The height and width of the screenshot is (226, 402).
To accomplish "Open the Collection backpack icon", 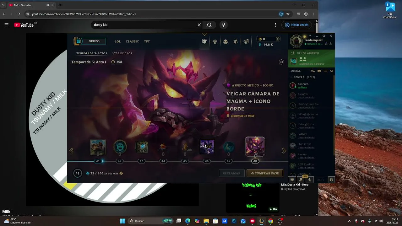I will pyautogui.click(x=225, y=41).
